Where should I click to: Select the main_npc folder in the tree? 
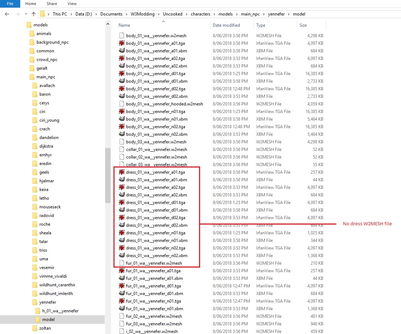46,77
